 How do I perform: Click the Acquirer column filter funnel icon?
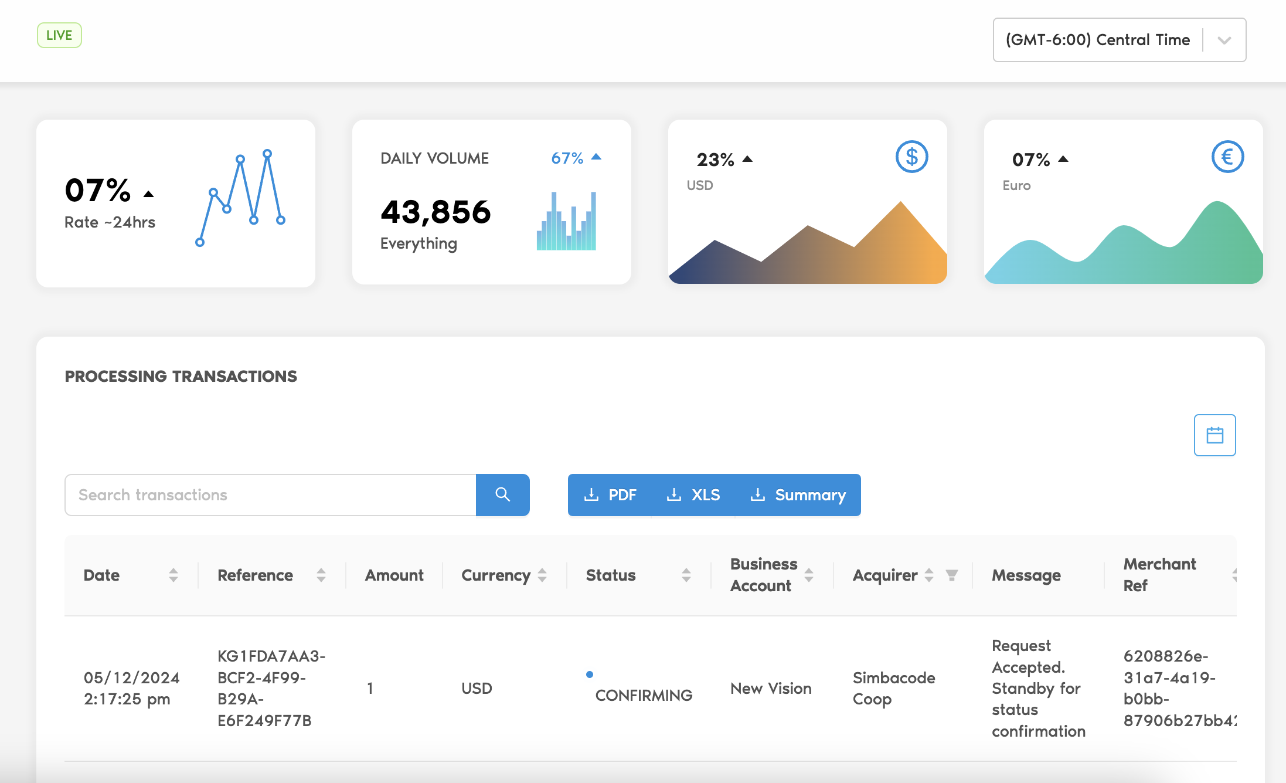(952, 575)
